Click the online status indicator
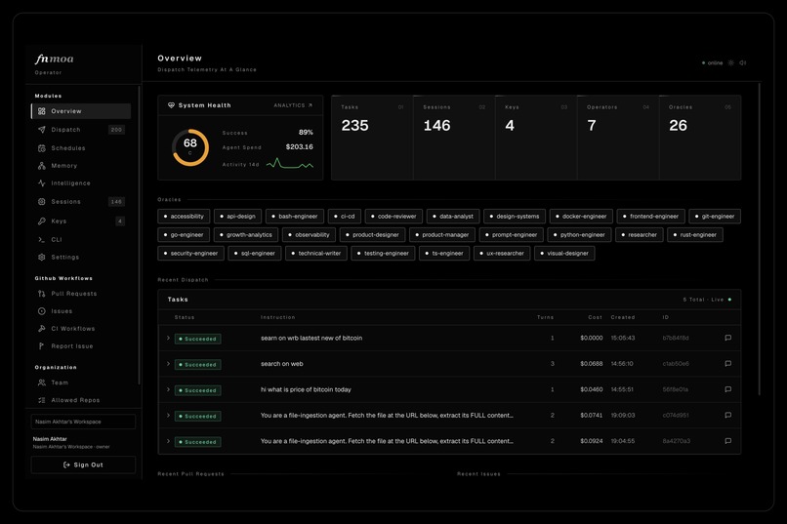 click(712, 62)
